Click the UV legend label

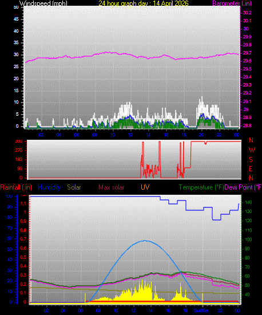click(x=145, y=187)
